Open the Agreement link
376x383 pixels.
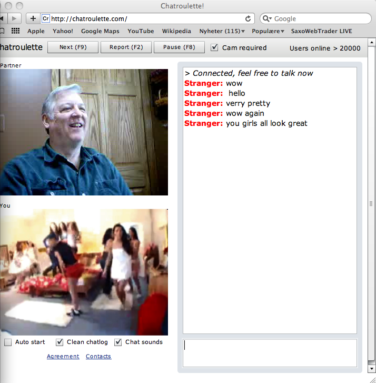coord(63,356)
